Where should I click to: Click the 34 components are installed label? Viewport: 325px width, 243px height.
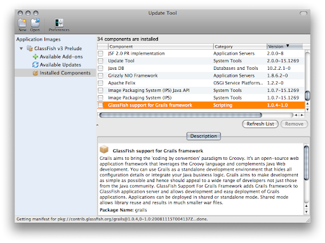[x=128, y=39]
